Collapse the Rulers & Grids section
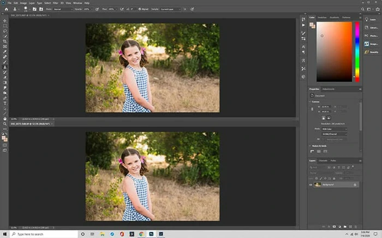Screen dimensions: 382x238 click(x=310, y=146)
